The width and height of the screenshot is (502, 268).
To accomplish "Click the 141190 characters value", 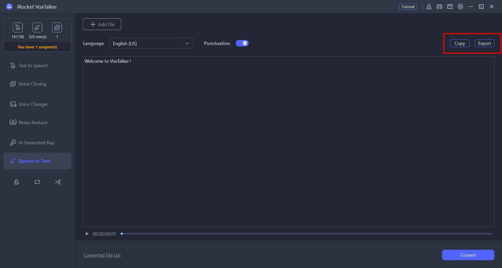I will click(18, 37).
